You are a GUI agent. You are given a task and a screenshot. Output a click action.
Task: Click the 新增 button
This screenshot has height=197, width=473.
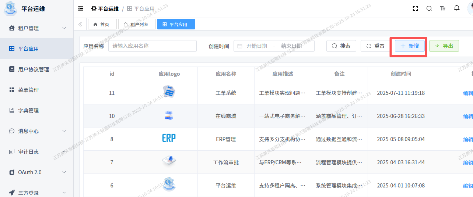click(410, 46)
